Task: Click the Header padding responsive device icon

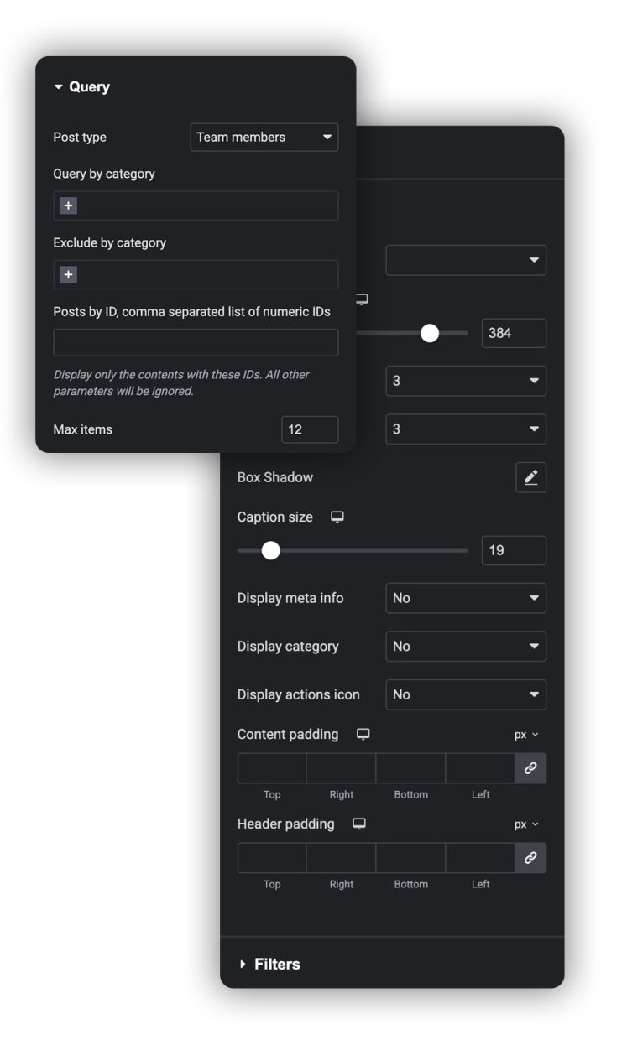Action: (x=359, y=824)
